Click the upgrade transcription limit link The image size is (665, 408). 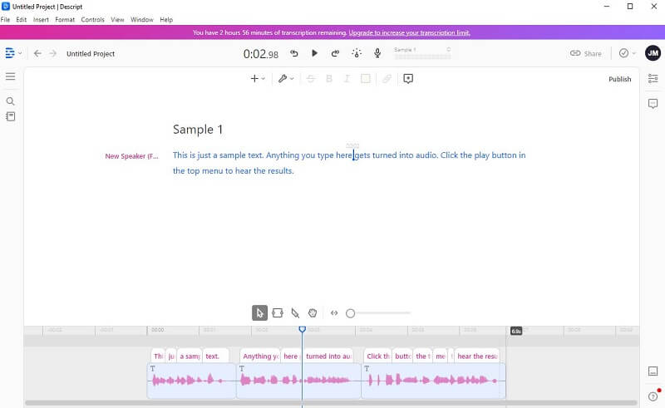[409, 32]
